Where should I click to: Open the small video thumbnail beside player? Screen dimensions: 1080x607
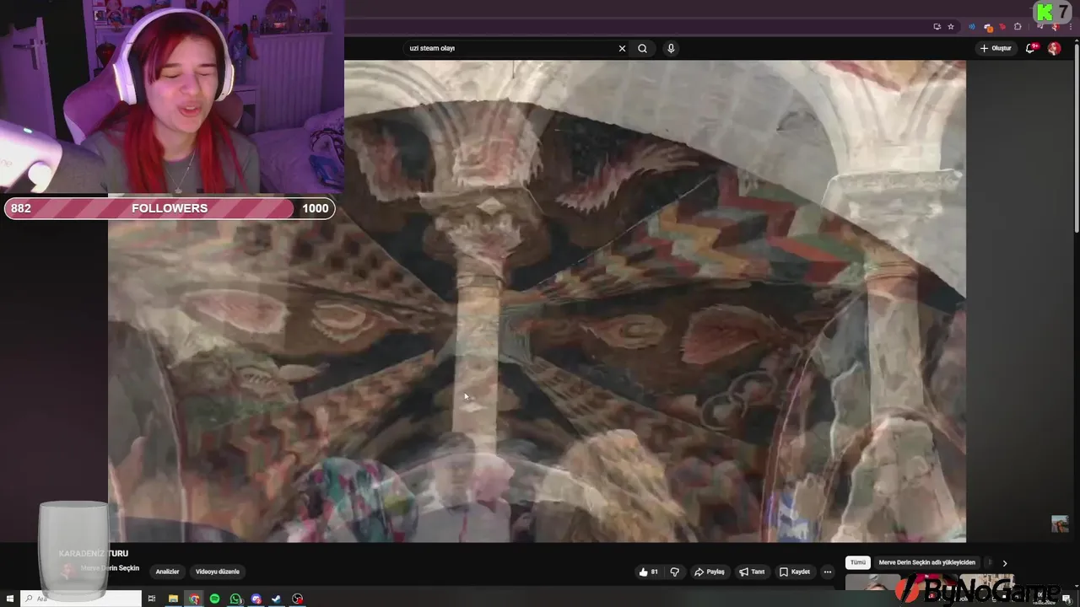click(1060, 524)
